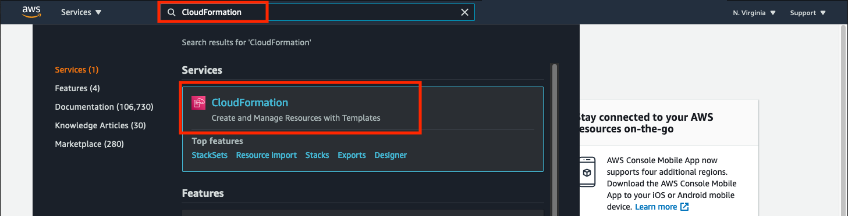Open the Designer feature link

[391, 155]
